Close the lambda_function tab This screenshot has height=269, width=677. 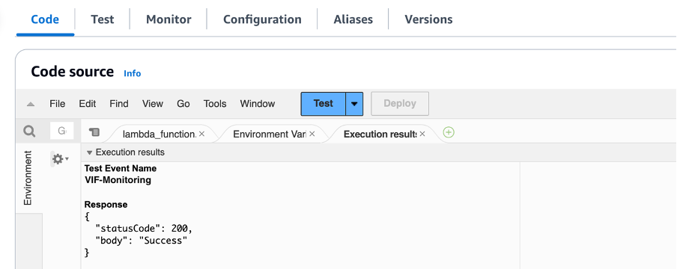pyautogui.click(x=201, y=134)
